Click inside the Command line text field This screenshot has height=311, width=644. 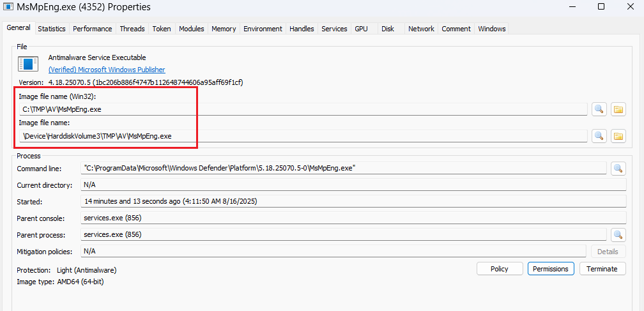point(344,168)
